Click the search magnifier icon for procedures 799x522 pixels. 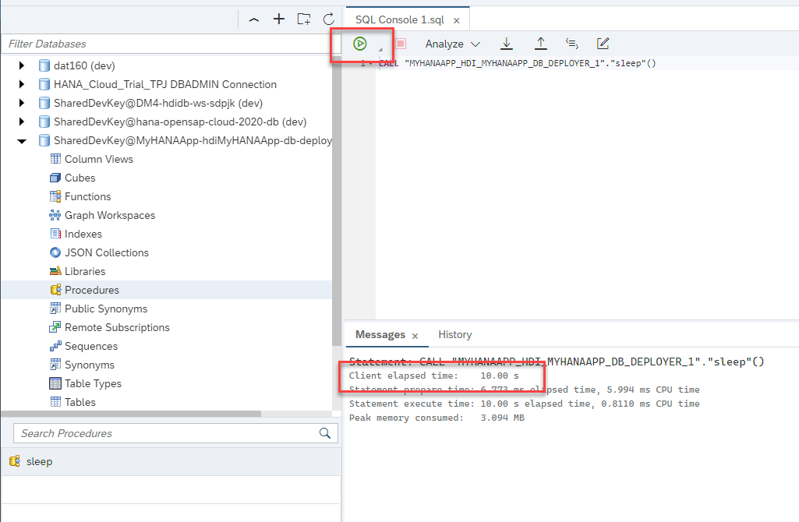pos(324,433)
